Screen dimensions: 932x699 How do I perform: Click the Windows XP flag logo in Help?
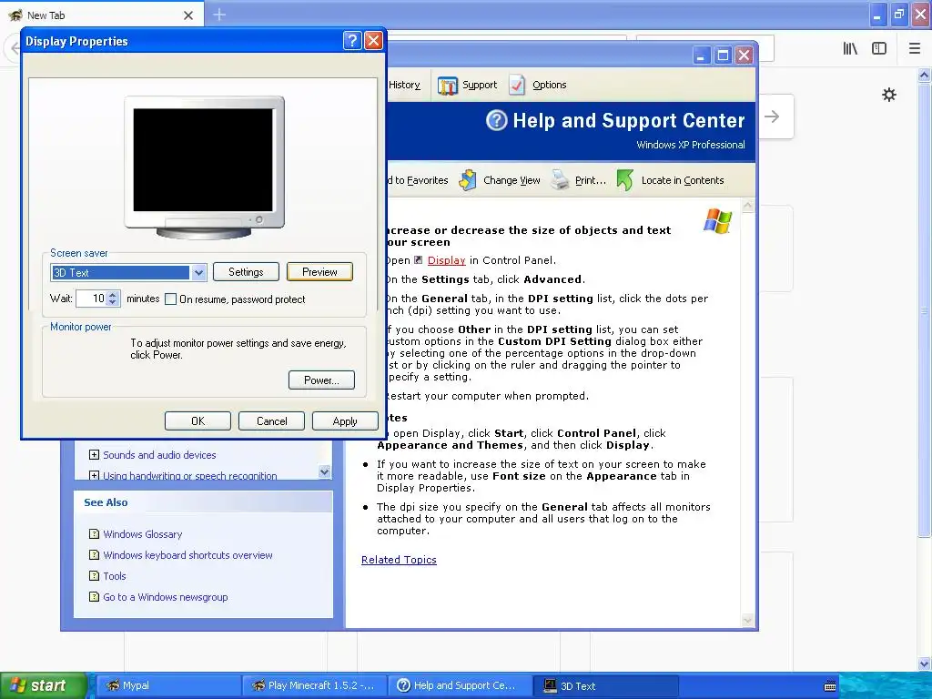(x=718, y=220)
